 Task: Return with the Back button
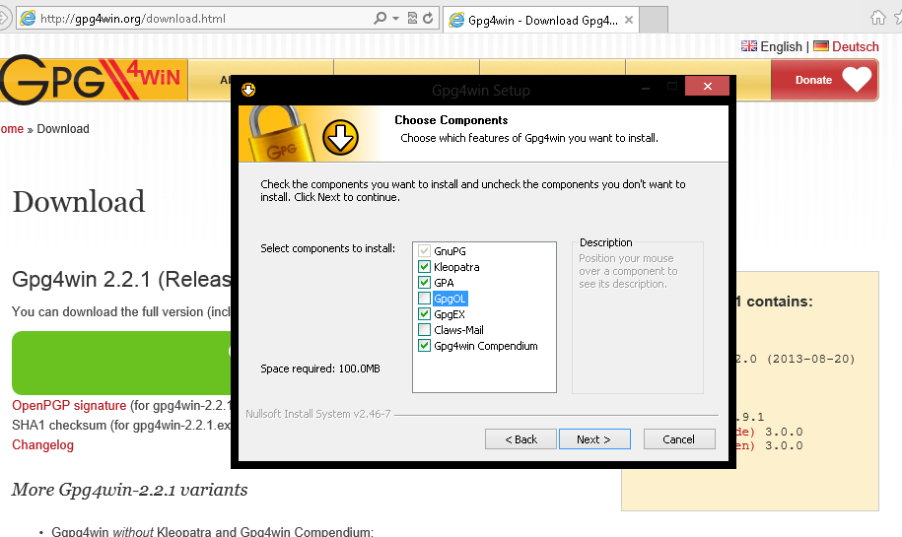pyautogui.click(x=520, y=439)
